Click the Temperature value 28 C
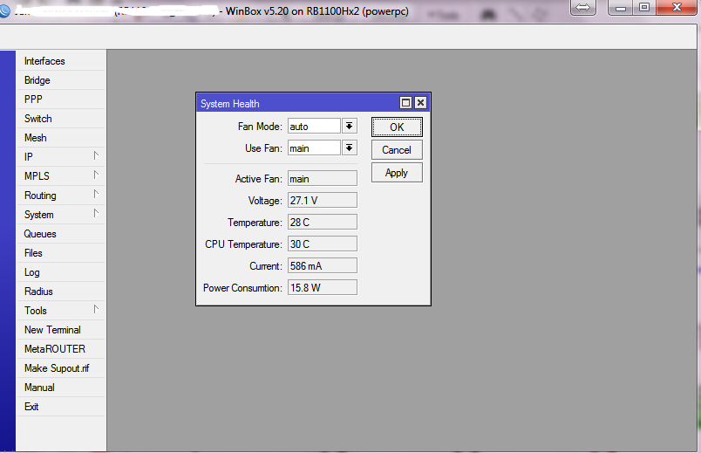This screenshot has height=453, width=701. tap(323, 223)
